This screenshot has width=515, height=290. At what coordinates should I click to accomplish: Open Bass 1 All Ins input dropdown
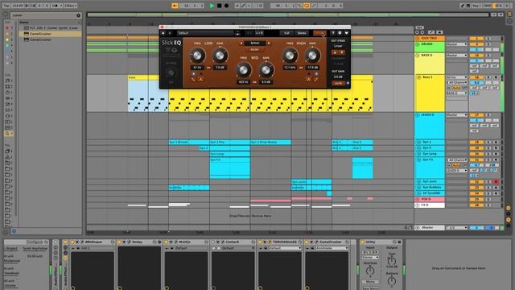click(456, 77)
